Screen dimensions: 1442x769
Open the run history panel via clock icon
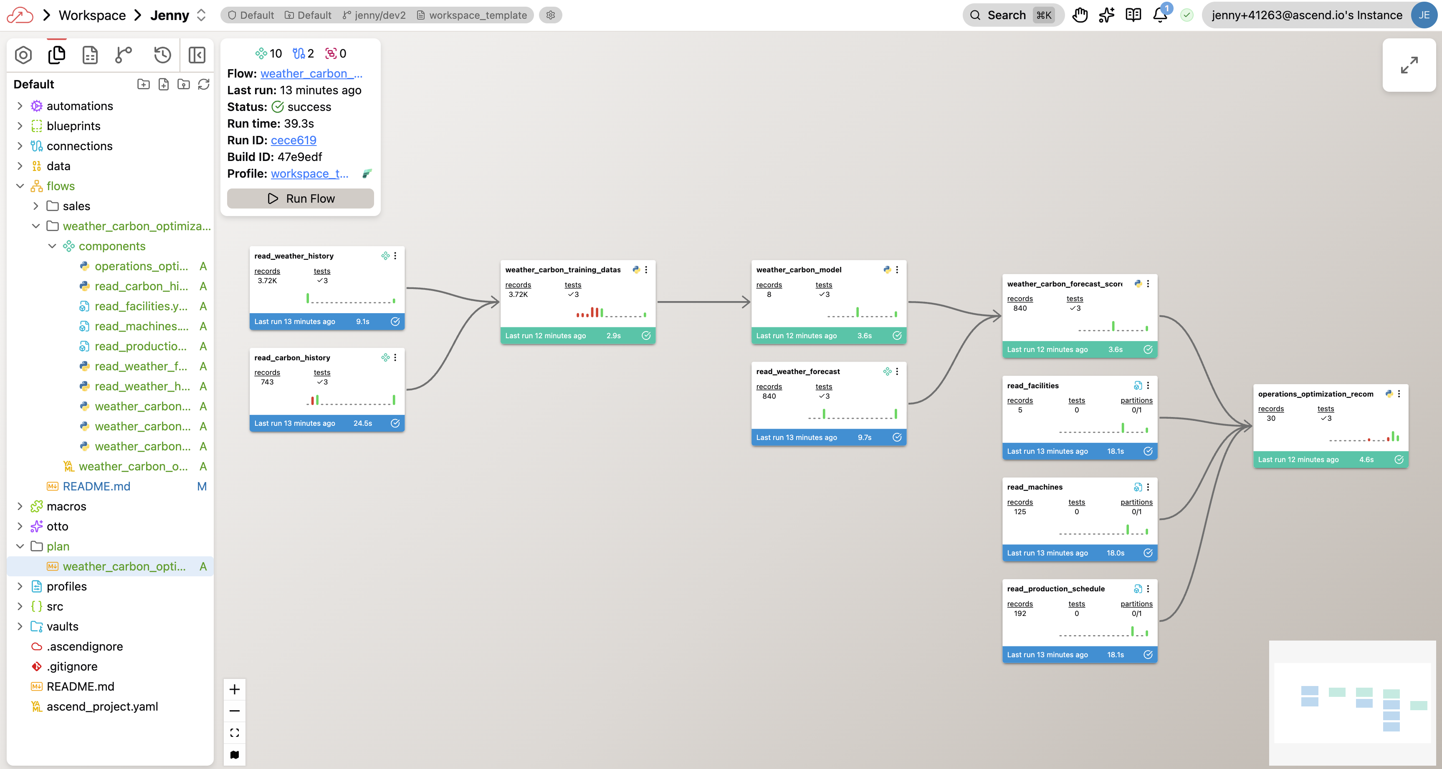coord(162,55)
